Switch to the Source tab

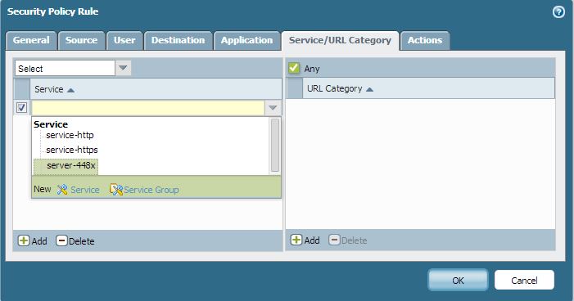tap(82, 40)
